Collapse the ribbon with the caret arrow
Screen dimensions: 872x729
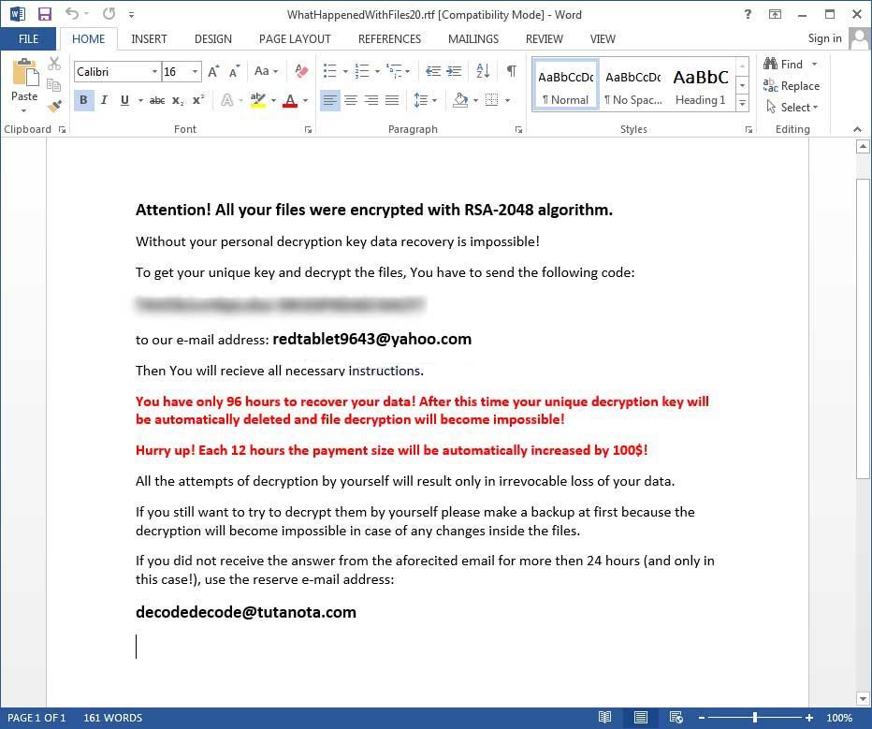[x=857, y=129]
